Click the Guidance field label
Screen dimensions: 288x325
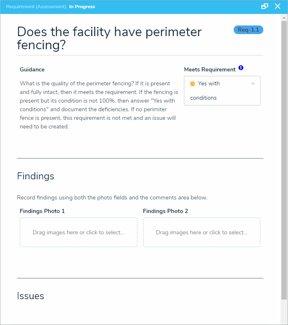[x=32, y=70]
